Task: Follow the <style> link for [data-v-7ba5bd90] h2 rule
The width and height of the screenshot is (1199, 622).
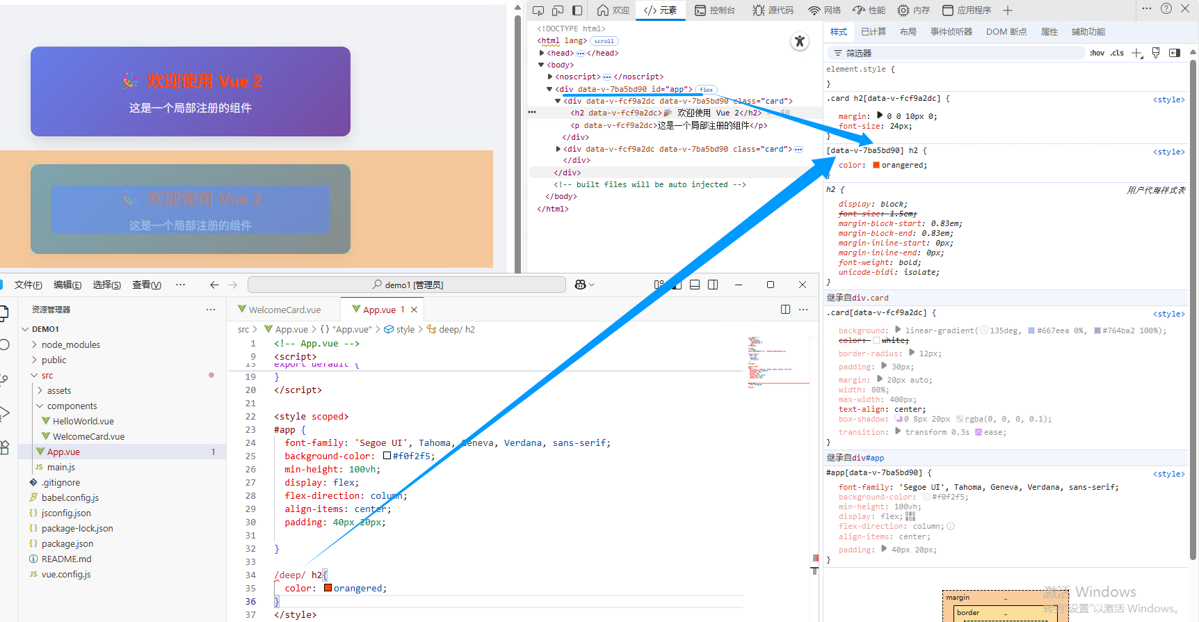Action: (1168, 152)
